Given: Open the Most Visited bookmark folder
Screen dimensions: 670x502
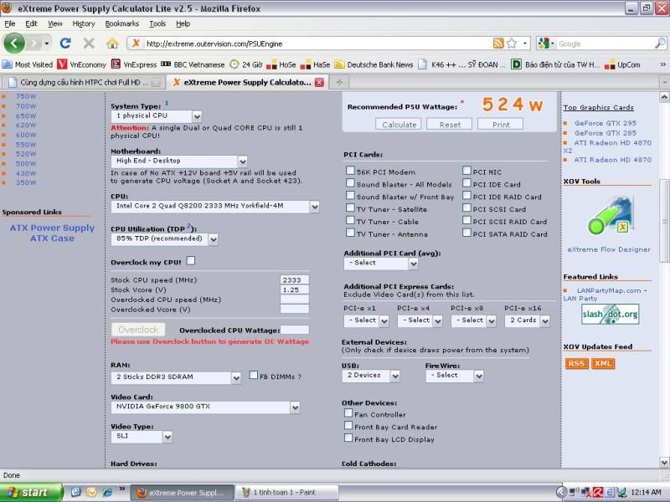Looking at the screenshot, I should pyautogui.click(x=28, y=64).
